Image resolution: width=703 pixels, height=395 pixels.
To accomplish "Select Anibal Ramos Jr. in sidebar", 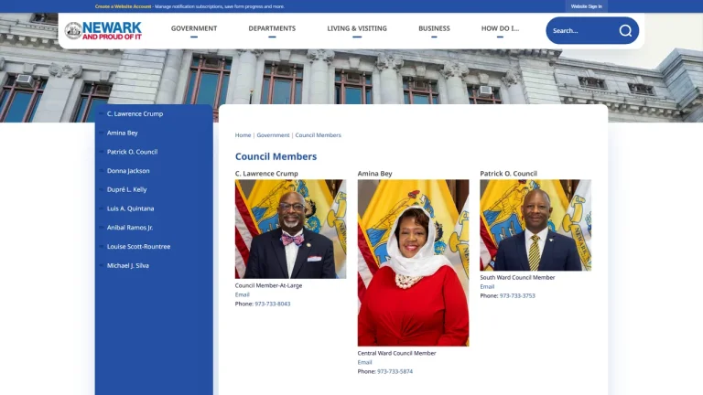I will click(x=130, y=228).
